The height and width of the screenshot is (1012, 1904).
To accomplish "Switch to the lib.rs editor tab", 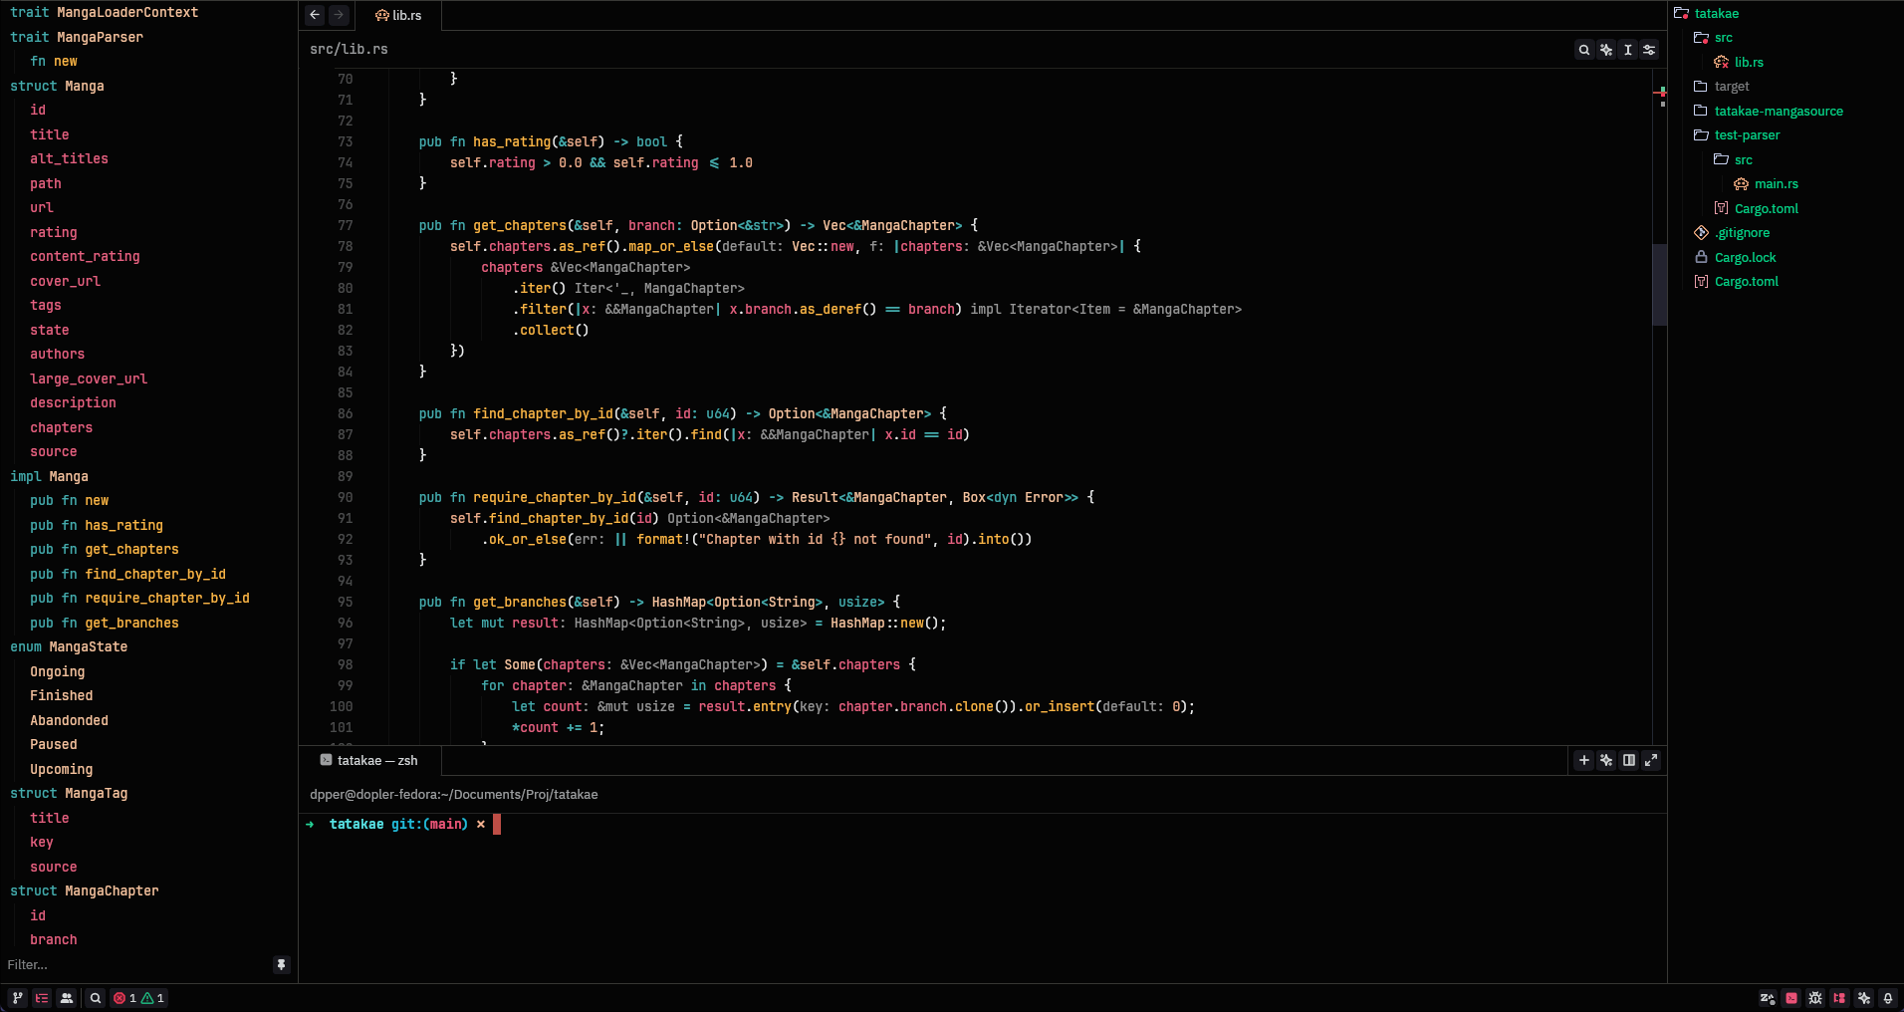I will click(x=398, y=15).
